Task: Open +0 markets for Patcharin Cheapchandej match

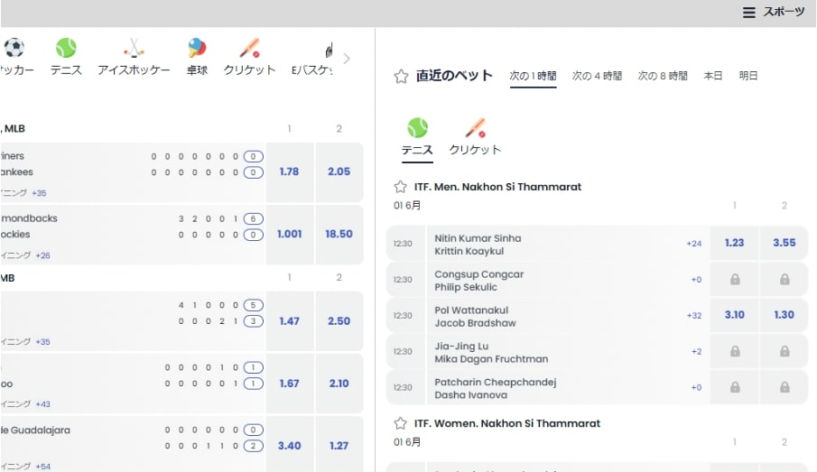Action: (x=697, y=387)
